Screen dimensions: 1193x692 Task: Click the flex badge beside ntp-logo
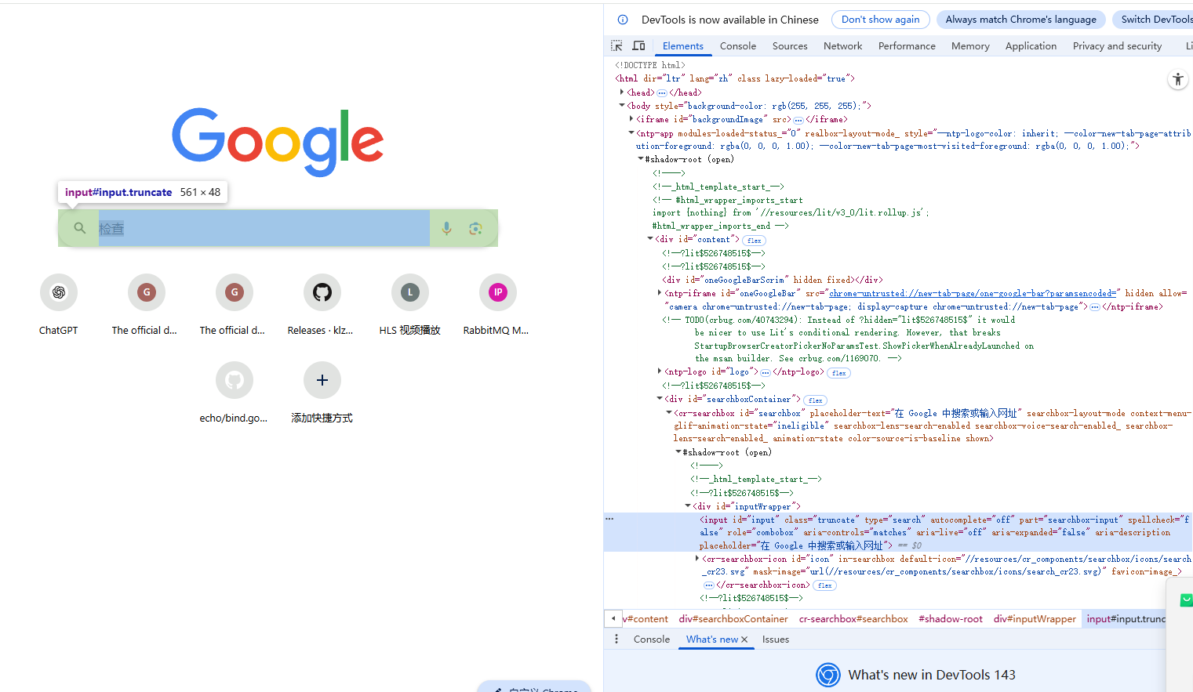[839, 373]
